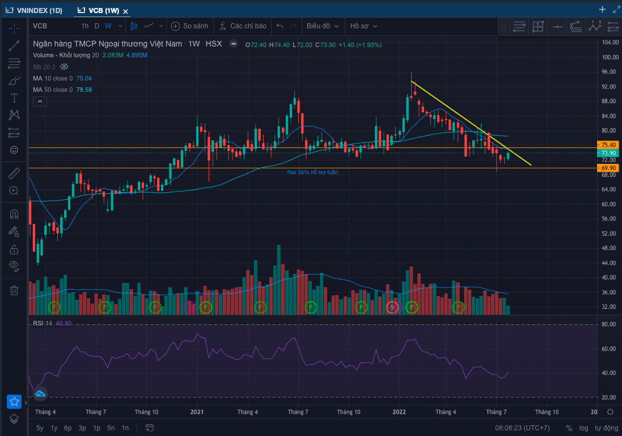Click the Fibonacci retracement favorite tool
The width and height of the screenshot is (622, 436).
point(576,27)
